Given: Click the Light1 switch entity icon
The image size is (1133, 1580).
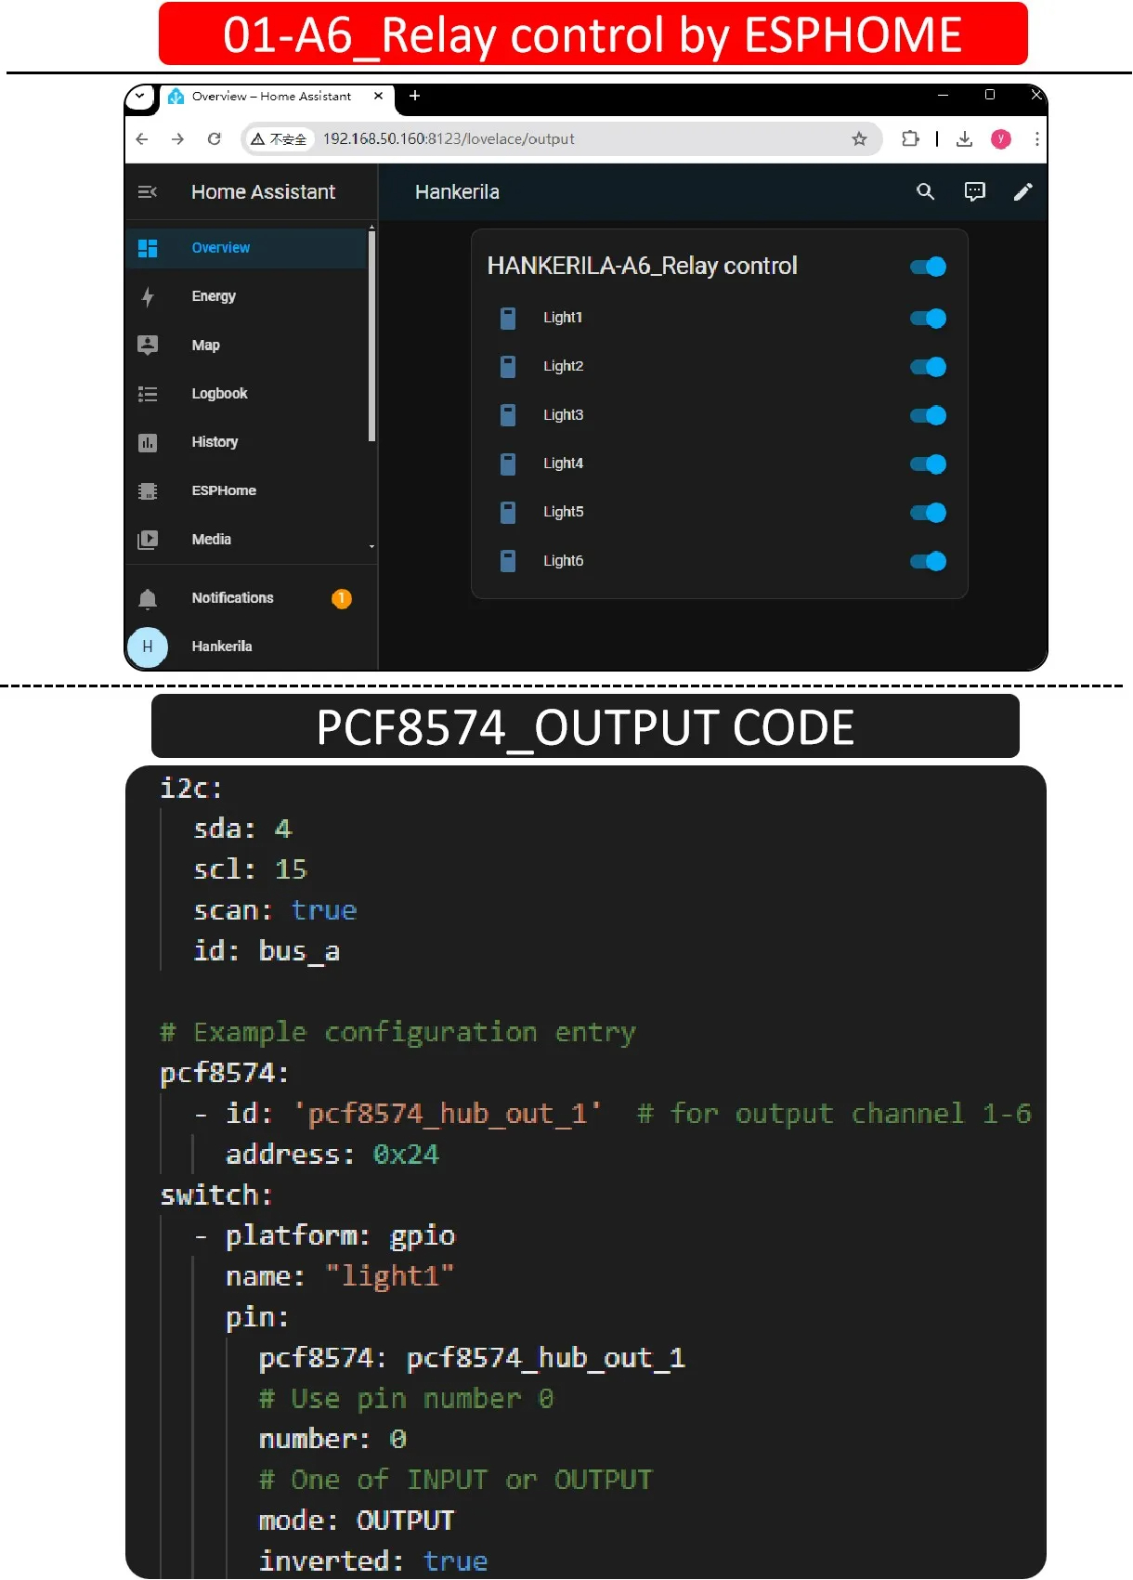Looking at the screenshot, I should point(508,319).
